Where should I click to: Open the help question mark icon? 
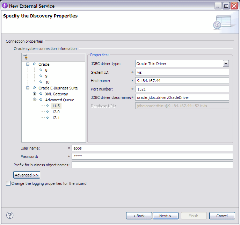(x=10, y=215)
